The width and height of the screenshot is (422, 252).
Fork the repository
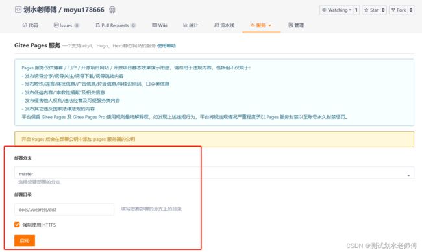[x=399, y=10]
